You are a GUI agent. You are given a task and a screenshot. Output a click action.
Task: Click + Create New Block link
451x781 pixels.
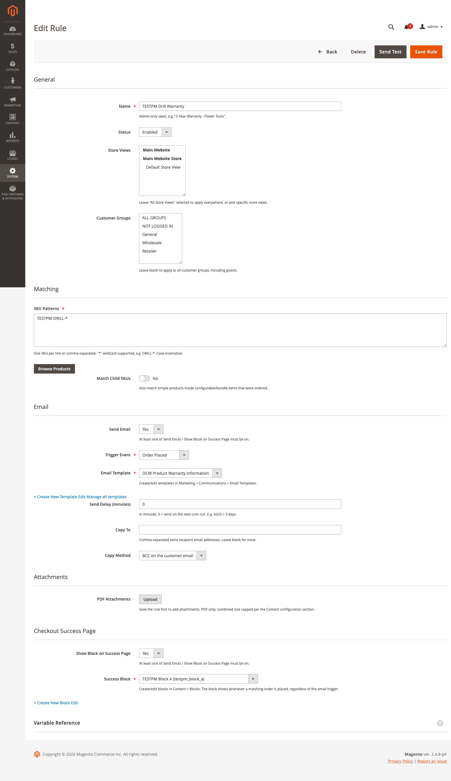pos(52,703)
